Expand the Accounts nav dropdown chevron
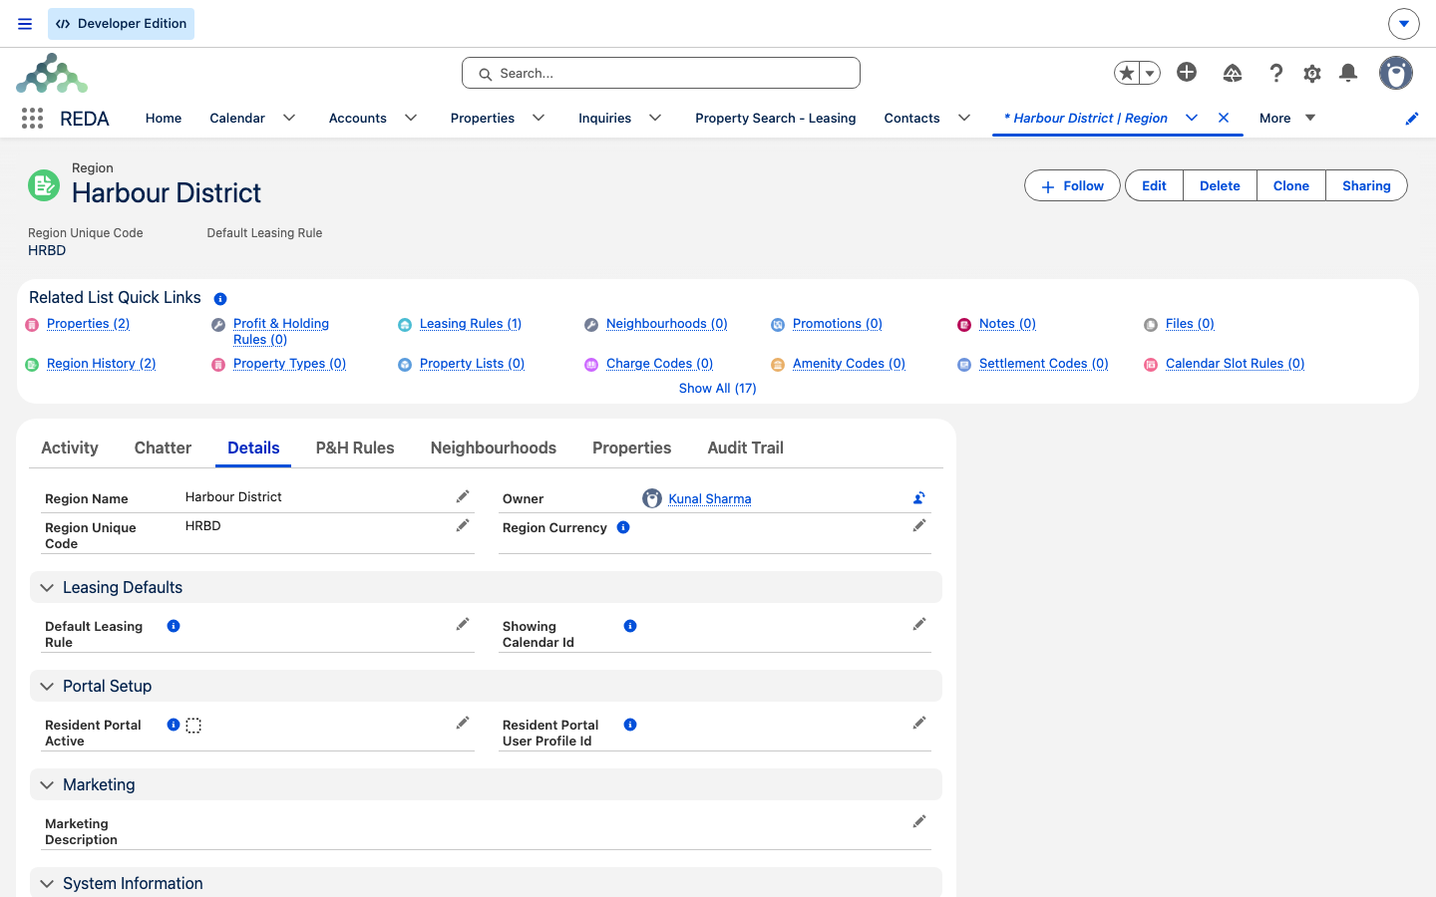Screen dimensions: 1436x897 411,118
